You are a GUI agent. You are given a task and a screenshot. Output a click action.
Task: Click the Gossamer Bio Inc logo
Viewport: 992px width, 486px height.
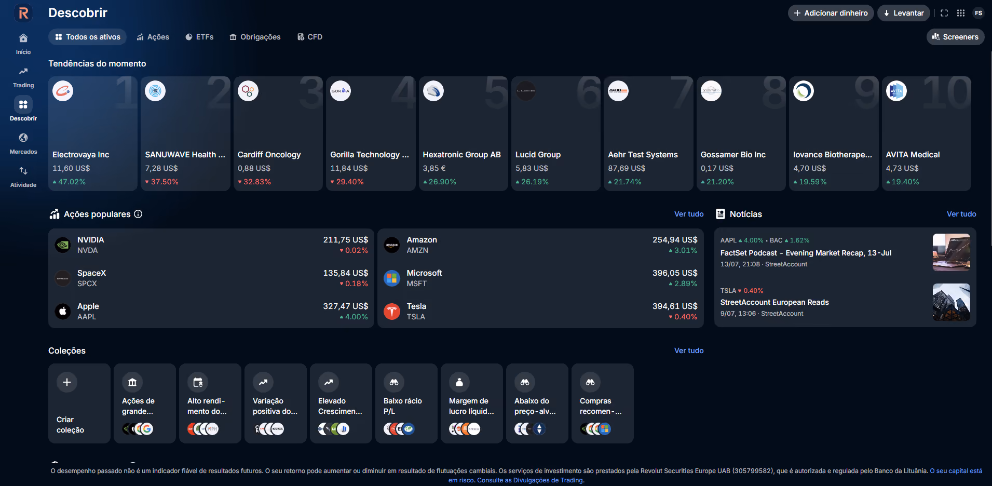click(711, 91)
